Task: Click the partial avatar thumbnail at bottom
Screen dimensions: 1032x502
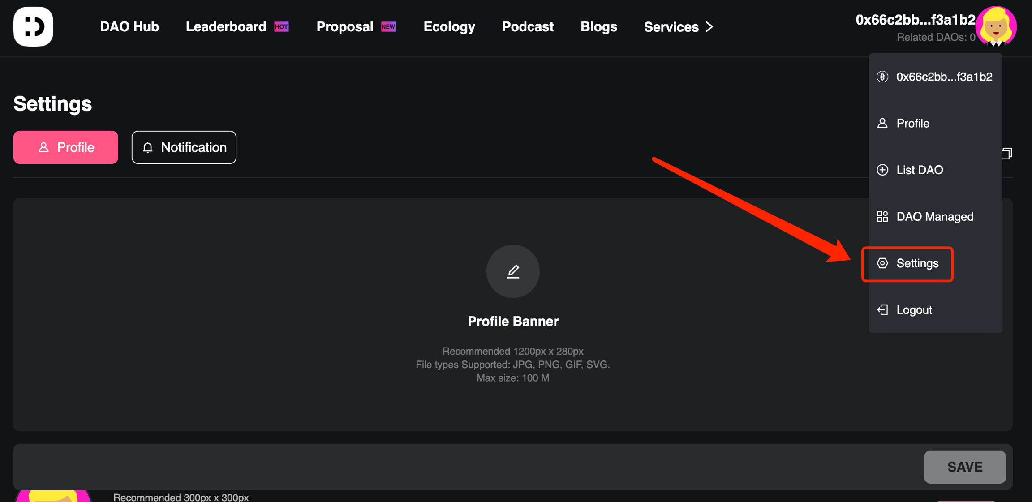Action: 53,496
